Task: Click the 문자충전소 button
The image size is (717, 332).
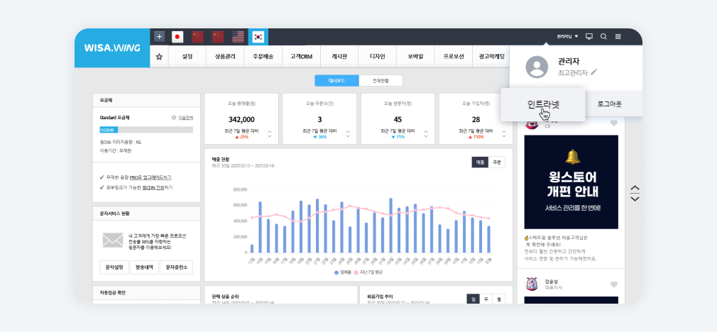Action: click(176, 267)
